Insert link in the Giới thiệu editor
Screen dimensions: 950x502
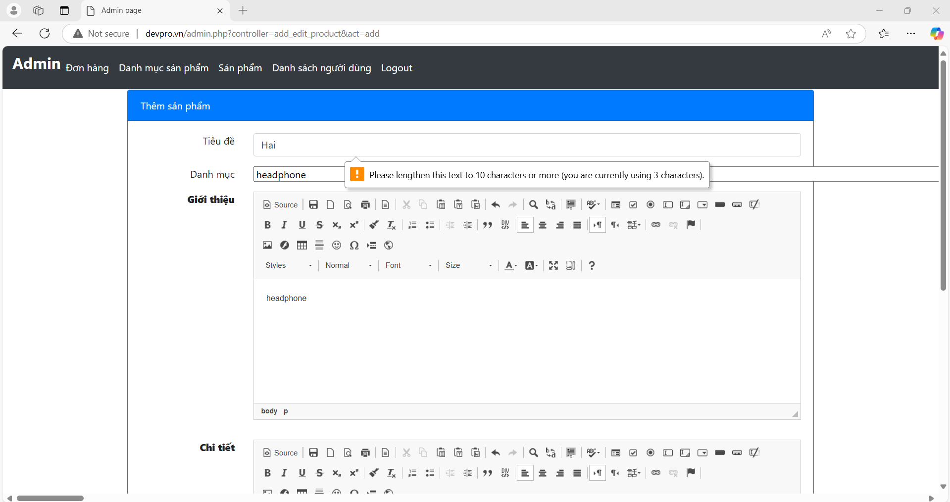pos(656,225)
